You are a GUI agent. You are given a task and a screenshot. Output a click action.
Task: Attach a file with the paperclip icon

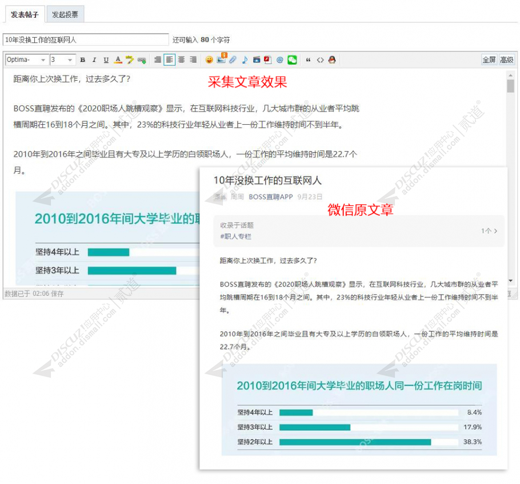(233, 59)
